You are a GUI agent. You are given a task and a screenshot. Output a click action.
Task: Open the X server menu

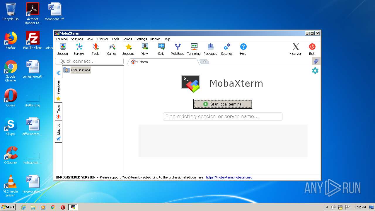click(102, 39)
